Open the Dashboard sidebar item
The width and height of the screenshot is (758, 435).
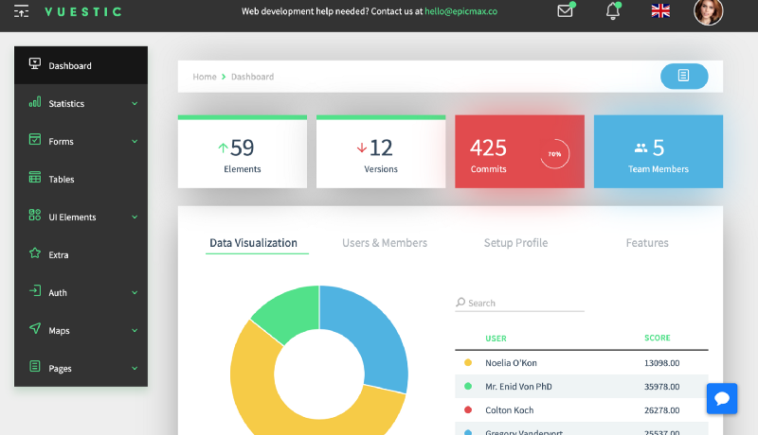pyautogui.click(x=81, y=65)
